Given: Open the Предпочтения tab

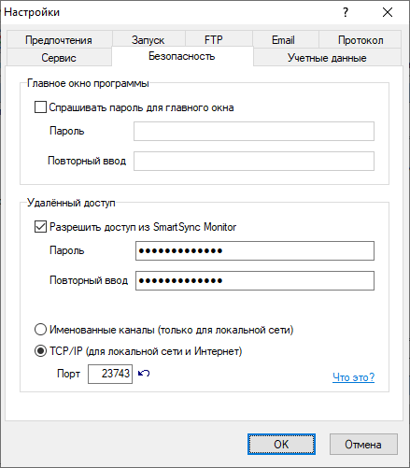Looking at the screenshot, I should tap(59, 40).
